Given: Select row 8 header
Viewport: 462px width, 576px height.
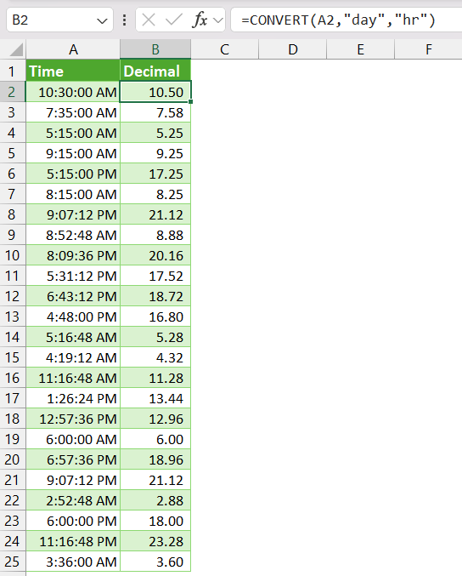Looking at the screenshot, I should (13, 214).
